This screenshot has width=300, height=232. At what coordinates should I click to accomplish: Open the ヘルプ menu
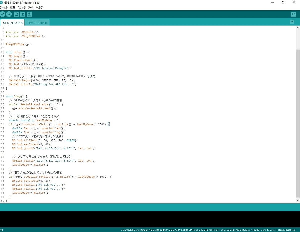pos(39,8)
